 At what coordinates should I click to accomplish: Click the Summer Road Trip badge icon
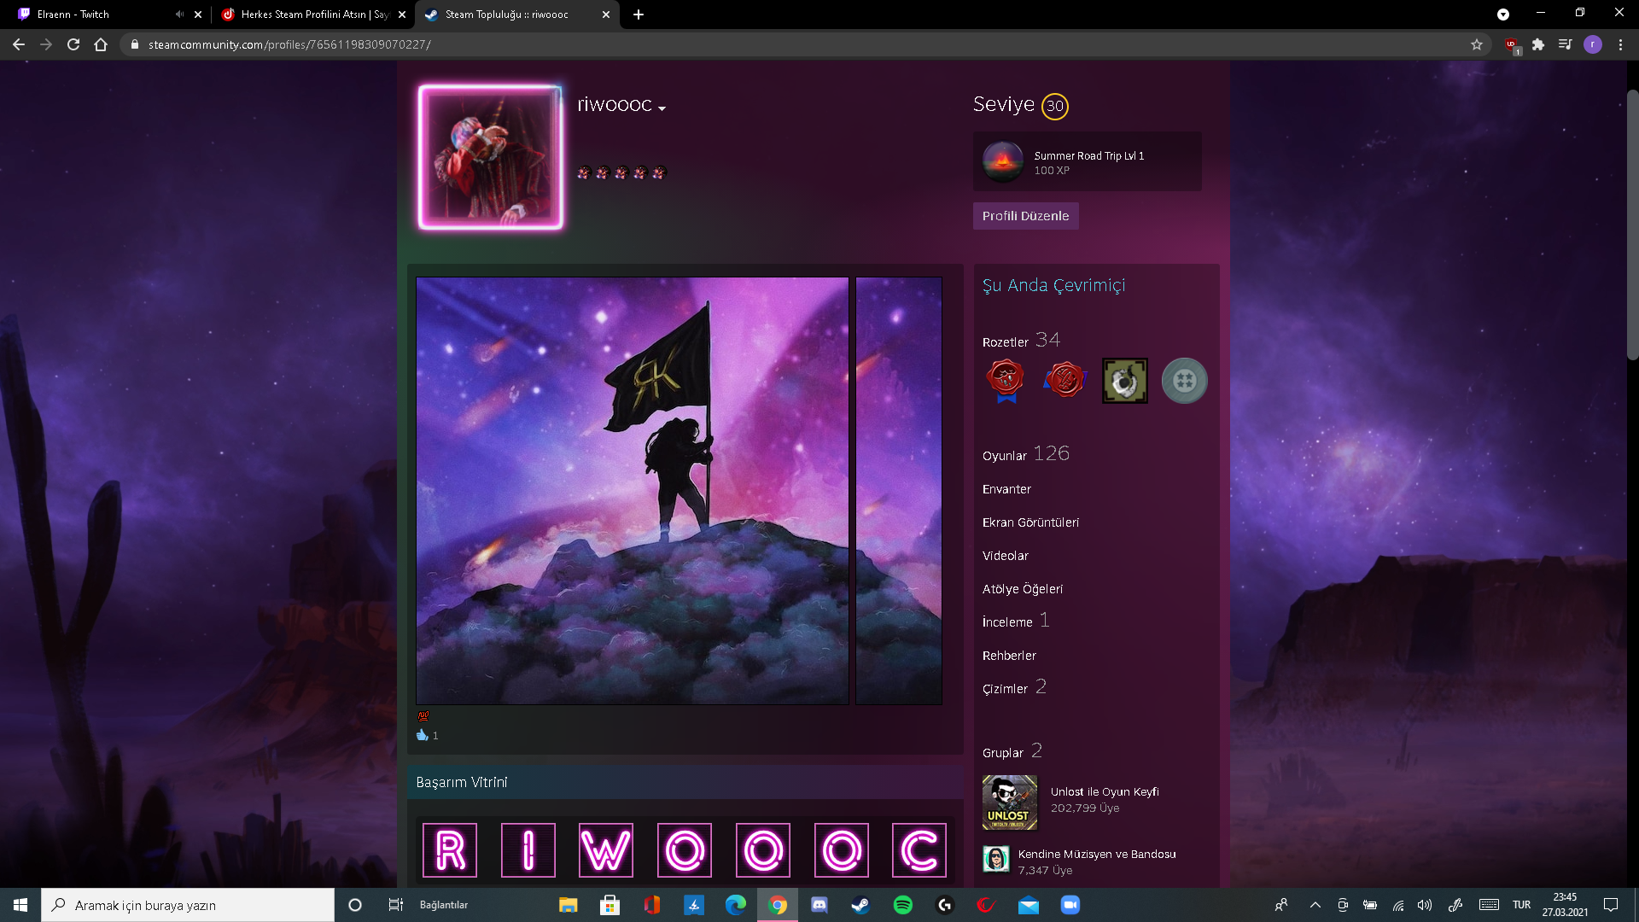[1003, 161]
